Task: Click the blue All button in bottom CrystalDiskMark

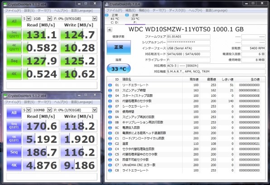Action: pyautogui.click(x=14, y=113)
